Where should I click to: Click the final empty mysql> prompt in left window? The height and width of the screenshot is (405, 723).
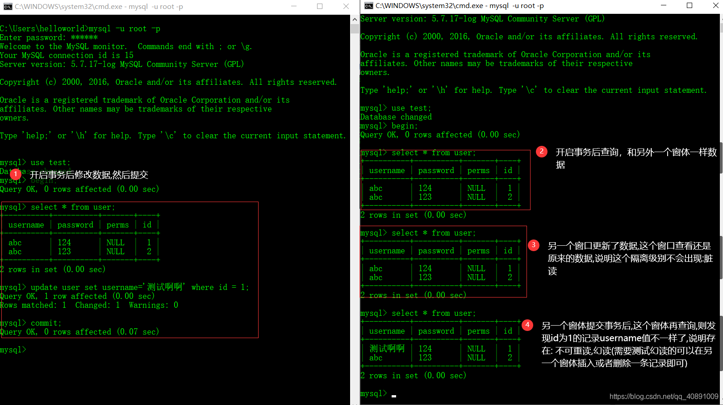13,350
